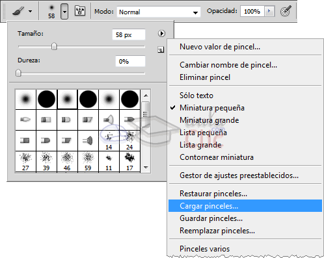Screen dimensions: 324x258
Task: Open the Brush tool preset picker
Action: click(18, 11)
